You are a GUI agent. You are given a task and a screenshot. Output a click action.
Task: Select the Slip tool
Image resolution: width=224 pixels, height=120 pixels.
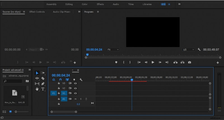pos(37,84)
